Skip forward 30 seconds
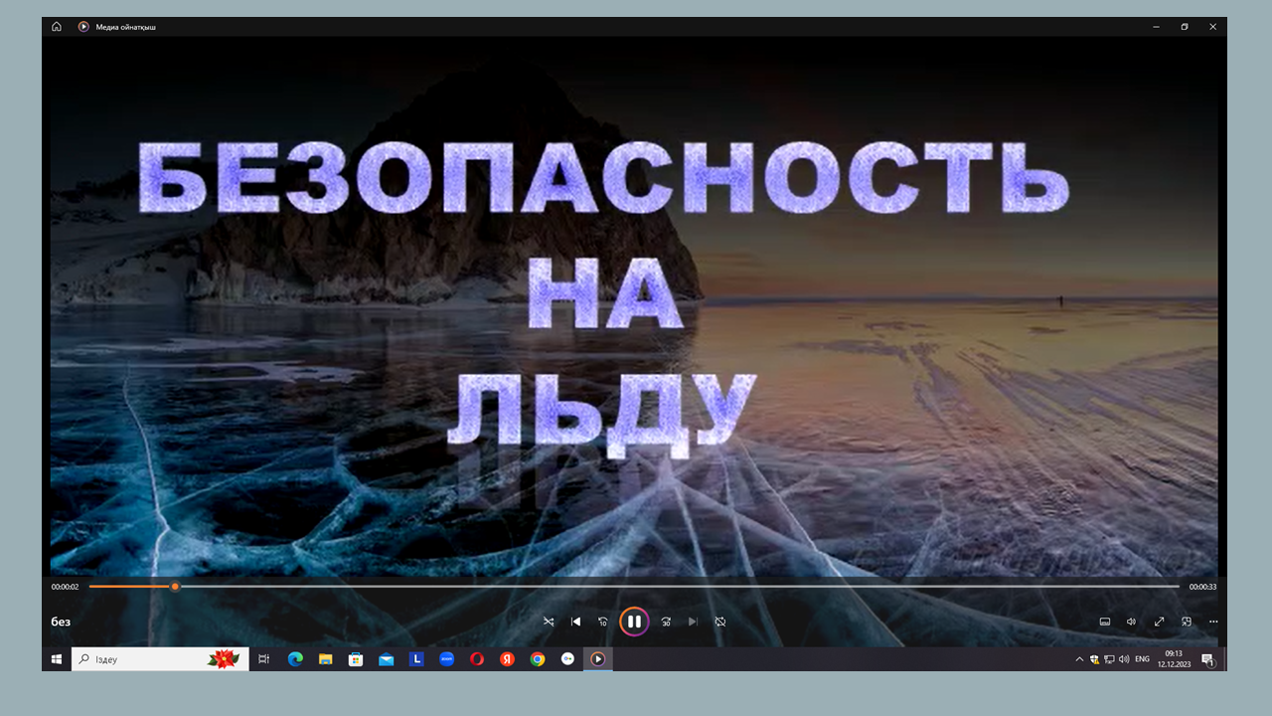This screenshot has width=1272, height=716. pyautogui.click(x=666, y=622)
